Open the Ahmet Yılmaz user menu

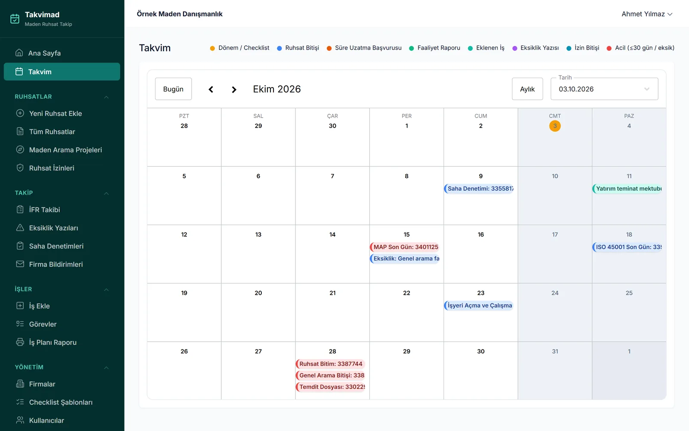pyautogui.click(x=647, y=14)
